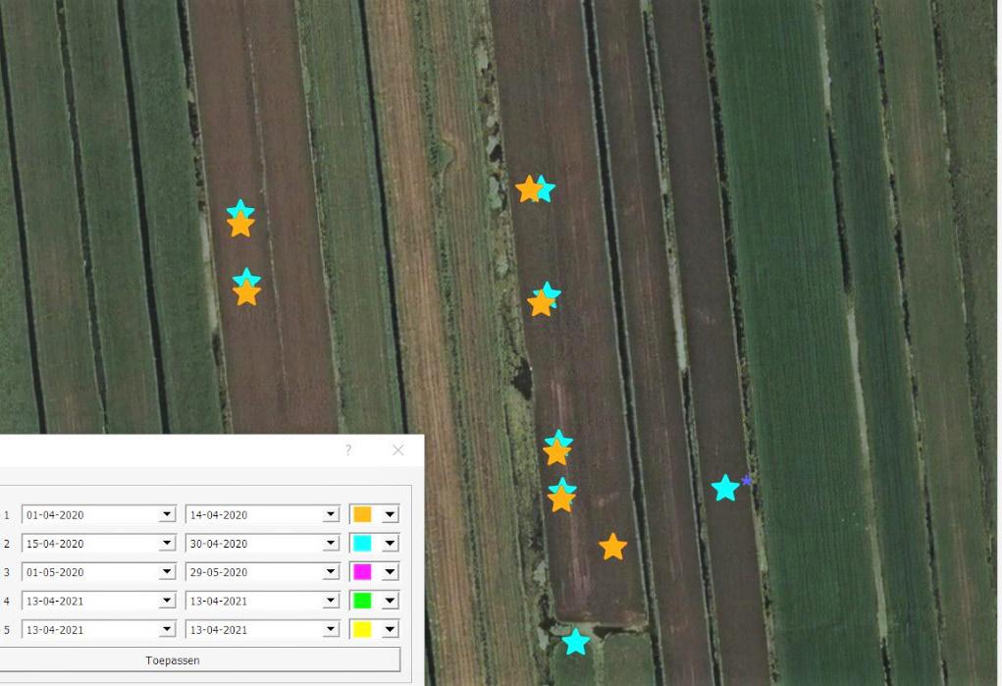Screen dimensions: 1002x686
Task: Open row 4 end date 13-04-2021 dropdown
Action: click(x=331, y=601)
